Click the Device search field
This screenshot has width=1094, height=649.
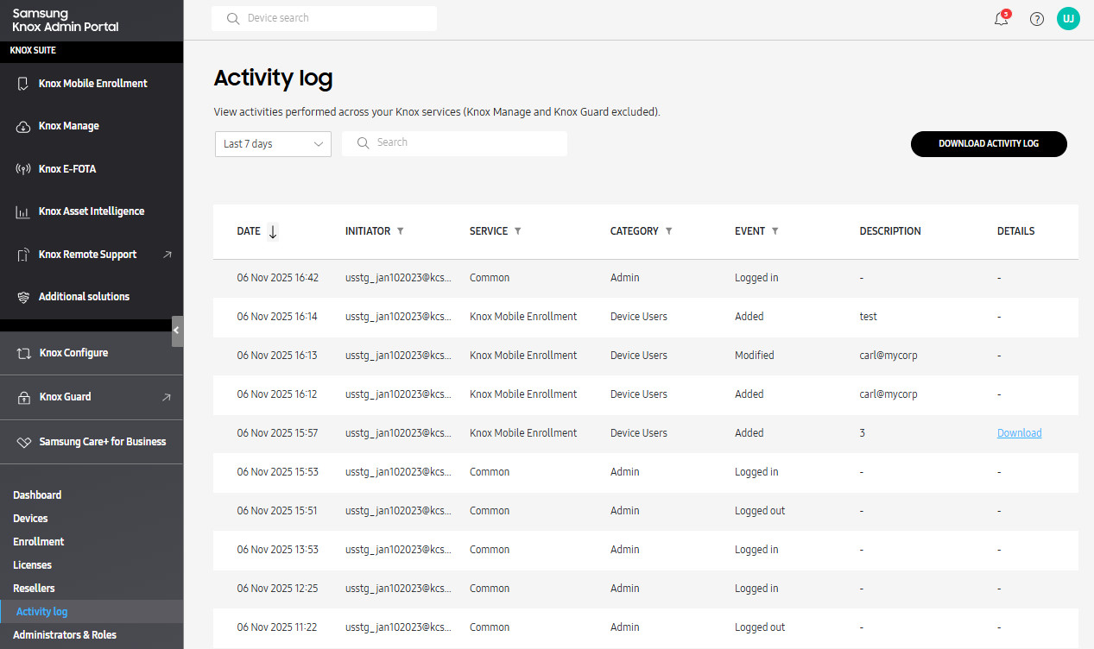[324, 18]
